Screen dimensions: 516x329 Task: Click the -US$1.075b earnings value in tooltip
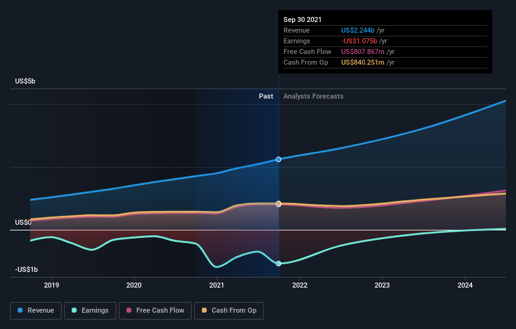359,41
